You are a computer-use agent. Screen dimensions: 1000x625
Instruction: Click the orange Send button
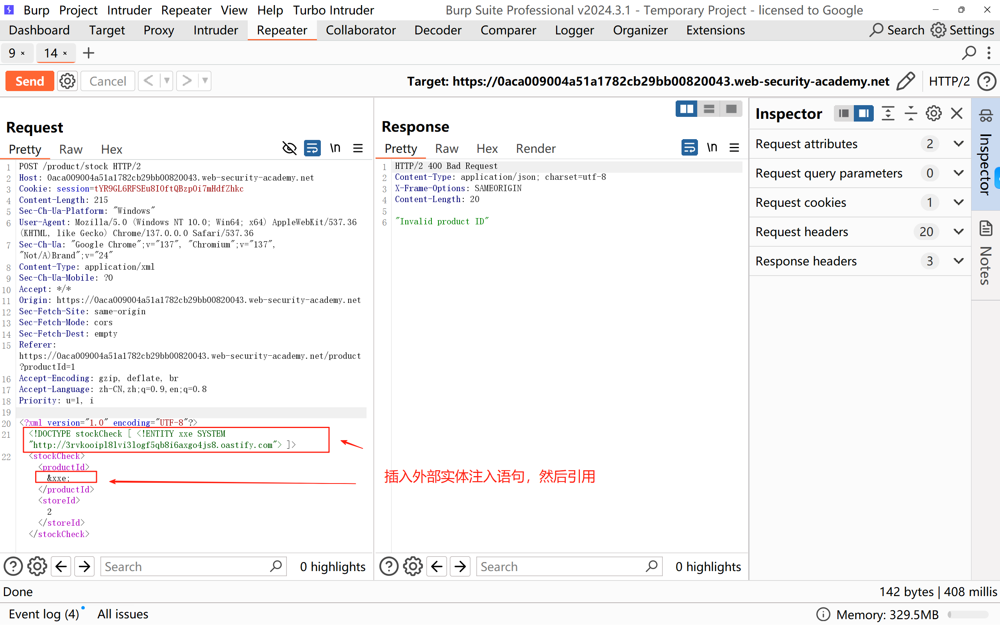[x=30, y=81]
